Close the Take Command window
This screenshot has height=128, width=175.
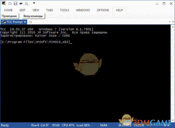click(171, 4)
